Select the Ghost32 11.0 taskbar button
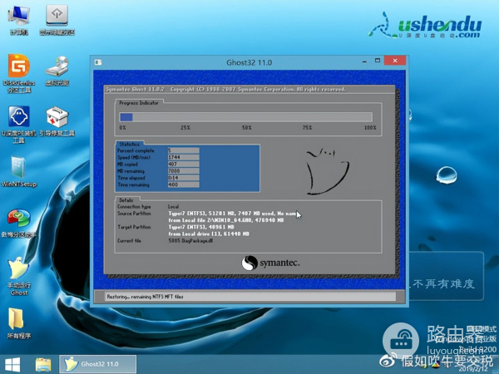Image resolution: width=499 pixels, height=374 pixels. point(91,364)
